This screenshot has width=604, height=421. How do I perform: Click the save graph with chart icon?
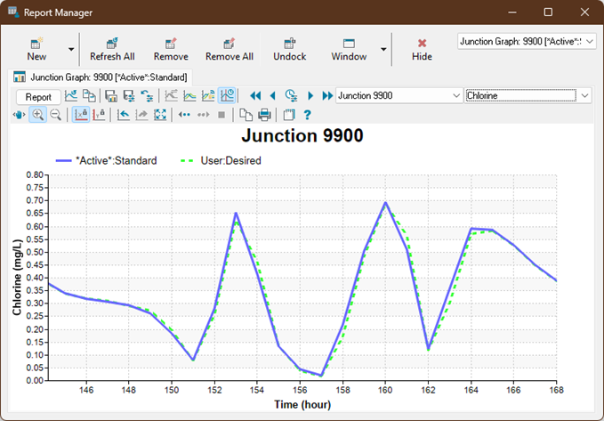(x=111, y=95)
